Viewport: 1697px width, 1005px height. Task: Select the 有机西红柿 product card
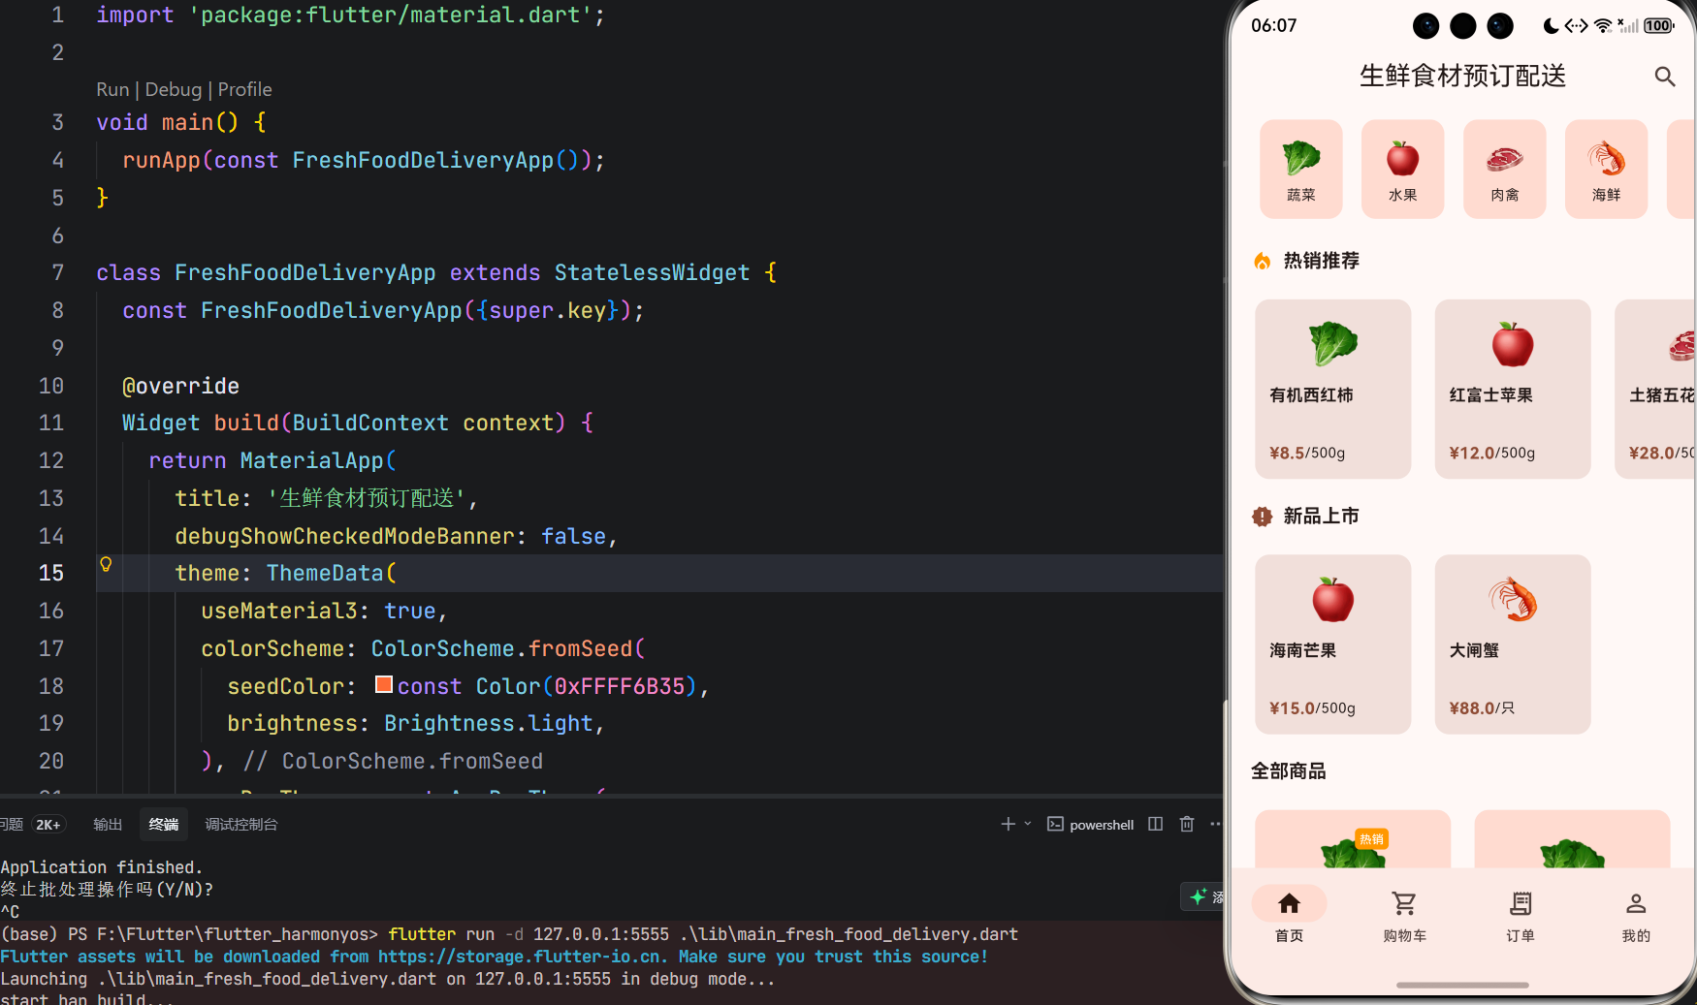point(1333,389)
